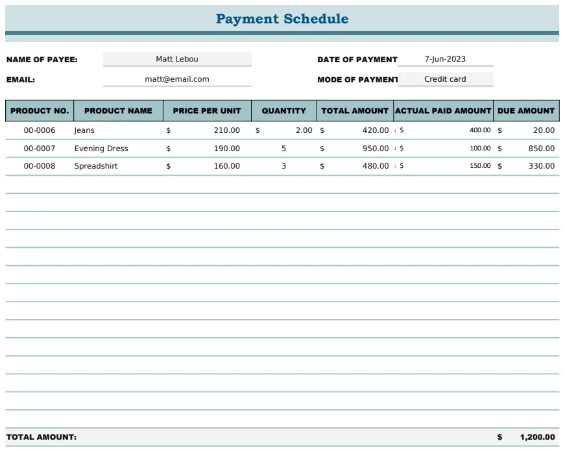This screenshot has height=452, width=565.
Task: Select the PRODUCT NO. column header
Action: point(40,111)
